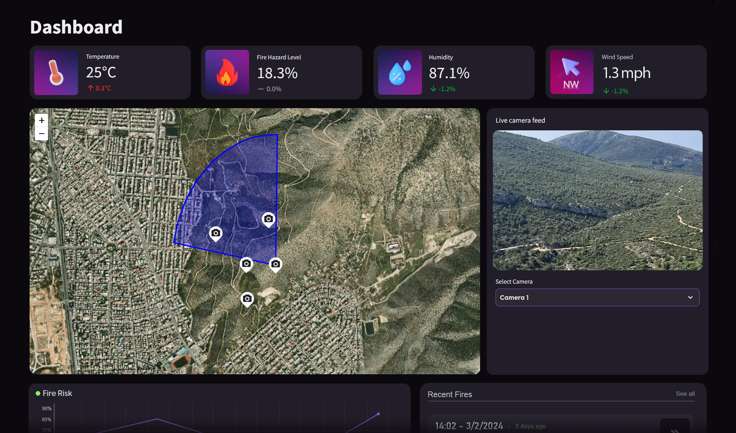The height and width of the screenshot is (433, 736).
Task: Click the map zoom in plus button
Action: [x=42, y=120]
